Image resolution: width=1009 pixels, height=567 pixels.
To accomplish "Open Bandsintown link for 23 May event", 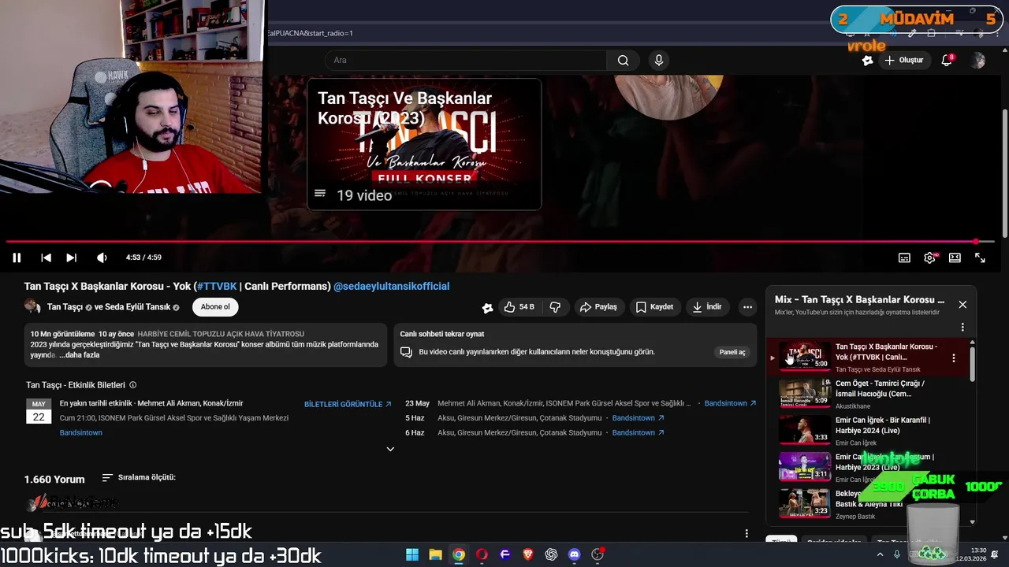I will [730, 403].
